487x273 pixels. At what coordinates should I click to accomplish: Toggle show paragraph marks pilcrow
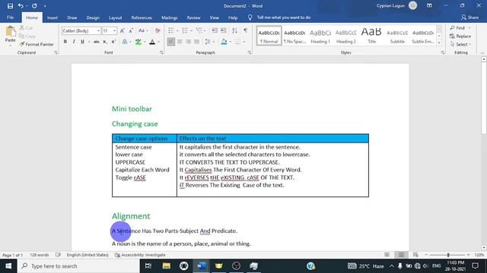[246, 30]
